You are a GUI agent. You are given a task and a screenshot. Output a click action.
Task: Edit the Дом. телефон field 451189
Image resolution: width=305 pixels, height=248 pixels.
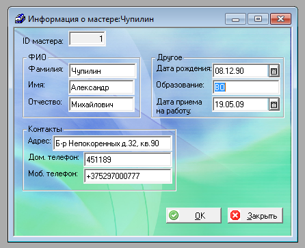pyautogui.click(x=128, y=159)
